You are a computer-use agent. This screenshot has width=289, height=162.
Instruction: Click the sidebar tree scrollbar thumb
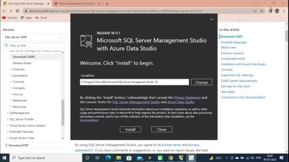[63, 112]
